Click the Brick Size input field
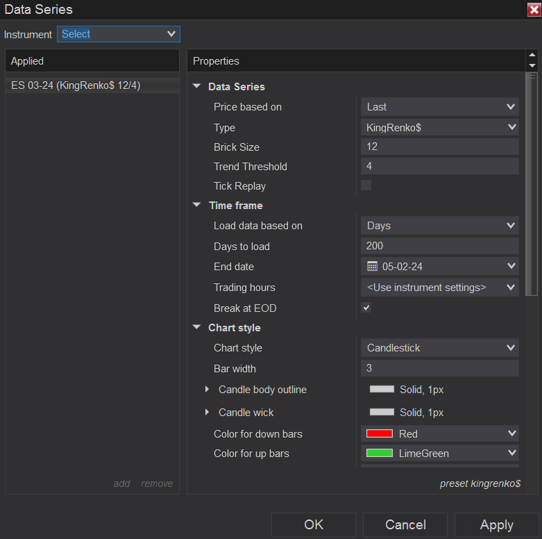This screenshot has height=539, width=542. [x=440, y=147]
